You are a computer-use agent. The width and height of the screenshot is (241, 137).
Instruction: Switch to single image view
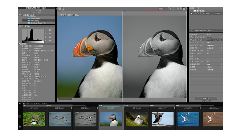[x=60, y=9]
